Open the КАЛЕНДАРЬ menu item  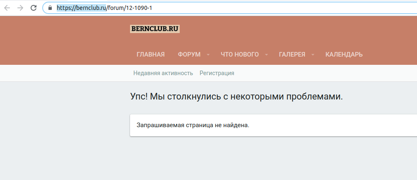[x=344, y=54]
